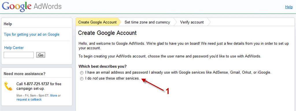The image size is (296, 111).
Task: Click the Need more assistance heading
Action: tap(25, 74)
